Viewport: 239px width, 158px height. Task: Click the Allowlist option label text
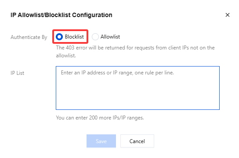(x=110, y=37)
